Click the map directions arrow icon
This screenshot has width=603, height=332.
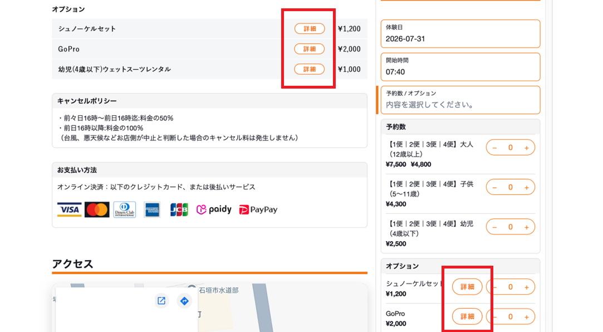point(185,301)
